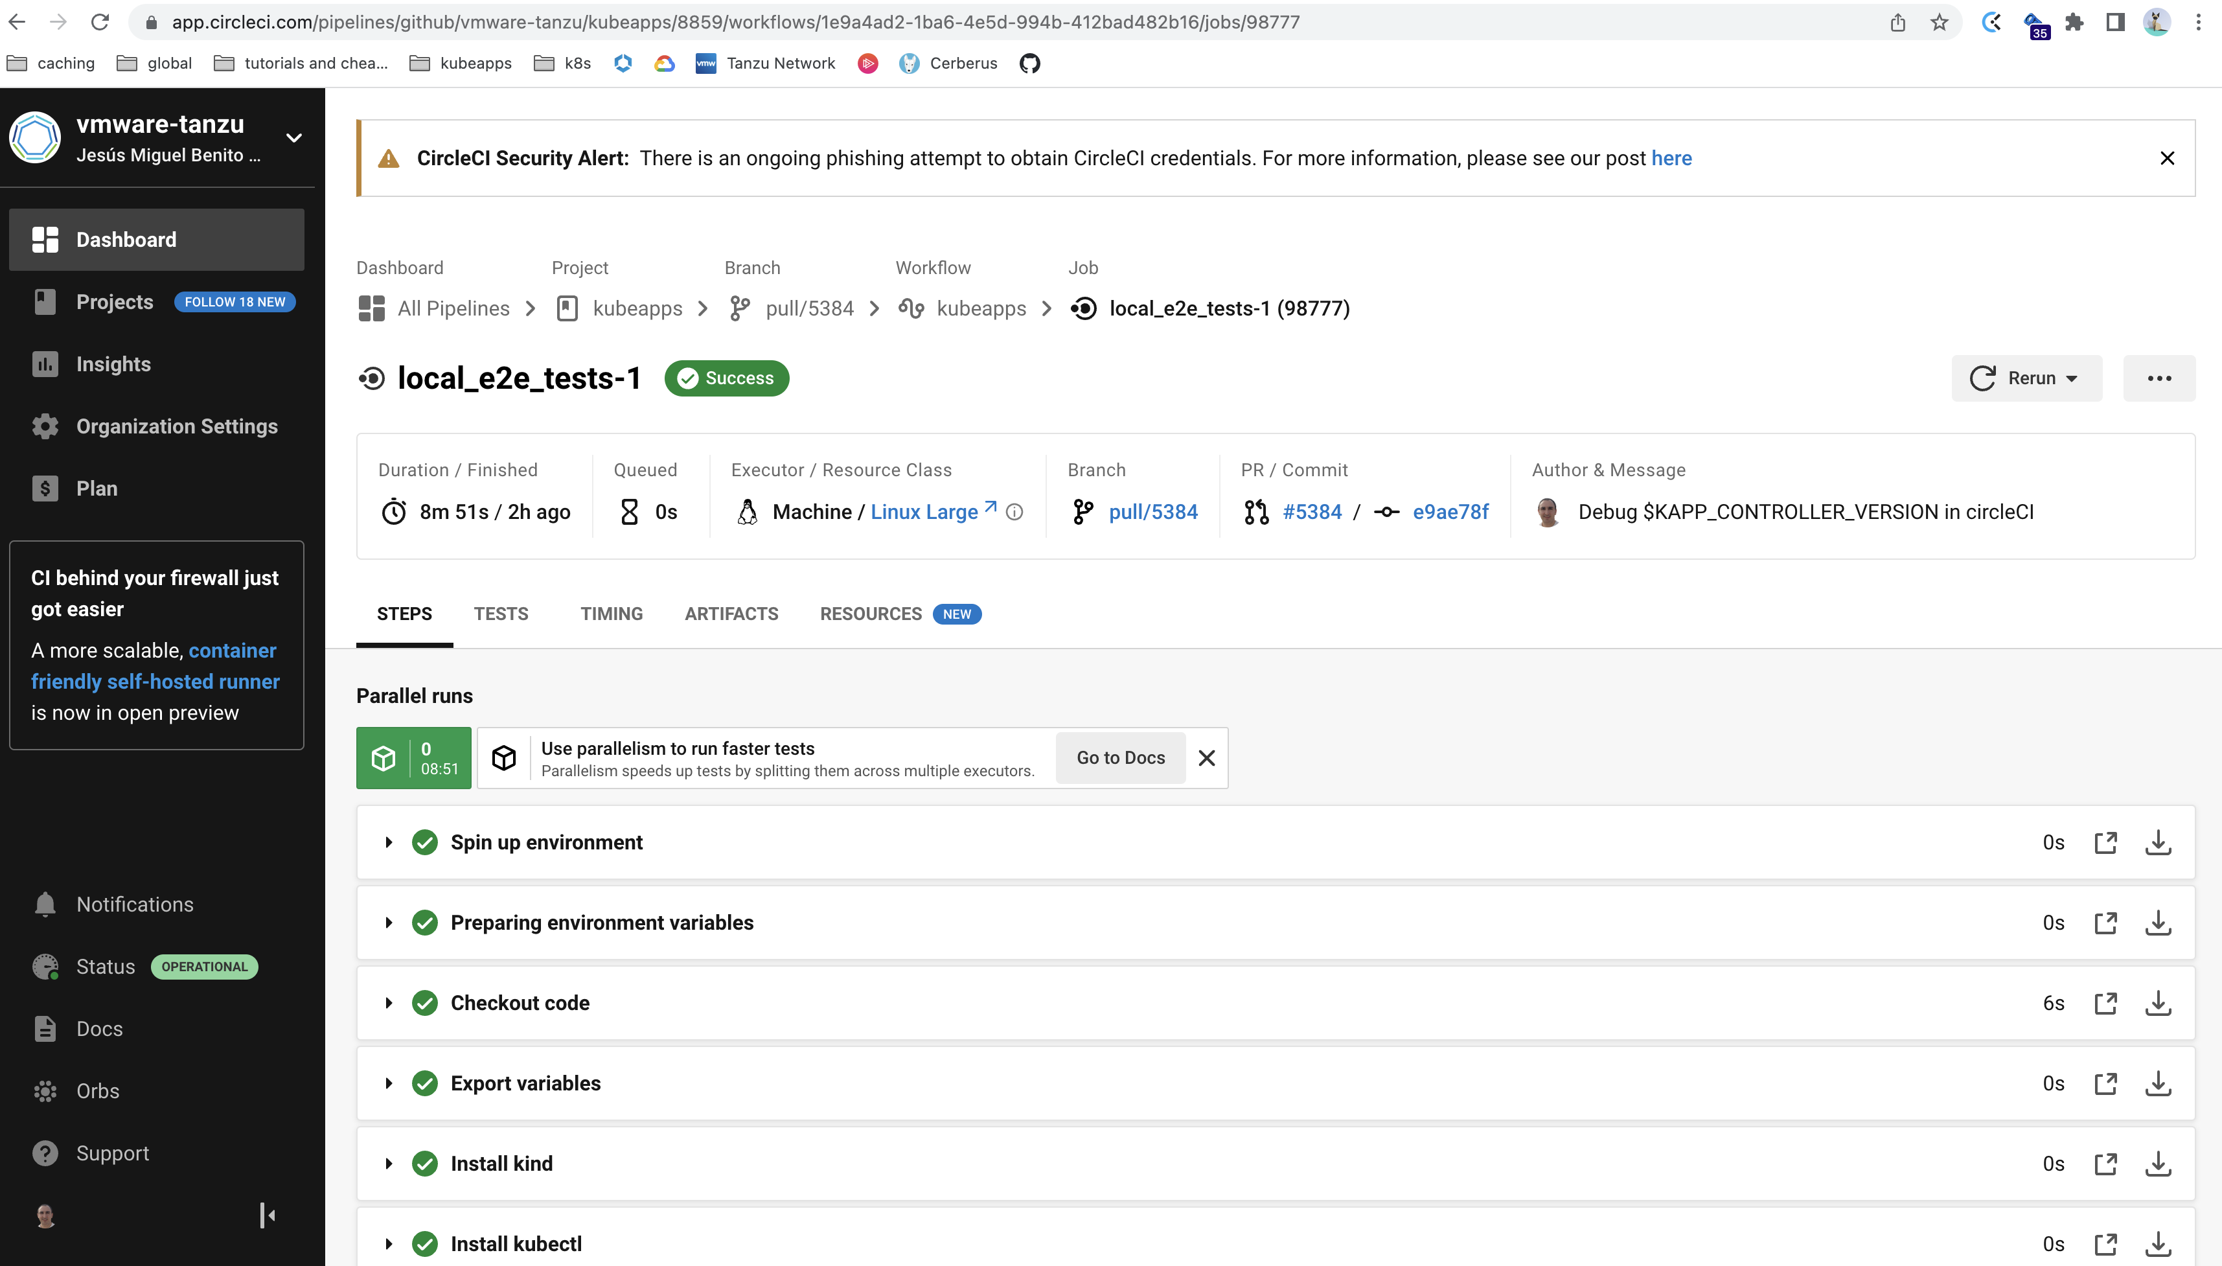The height and width of the screenshot is (1266, 2222).
Task: Download the Checkout code step log
Action: [2159, 1002]
